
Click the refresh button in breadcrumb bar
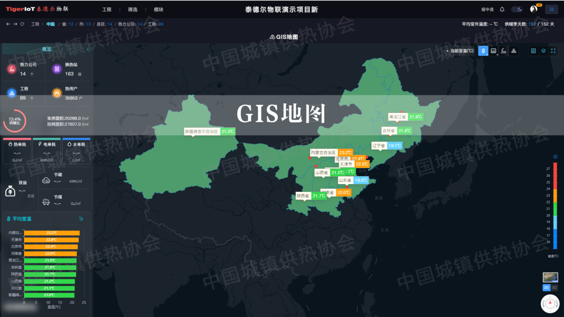click(x=22, y=24)
